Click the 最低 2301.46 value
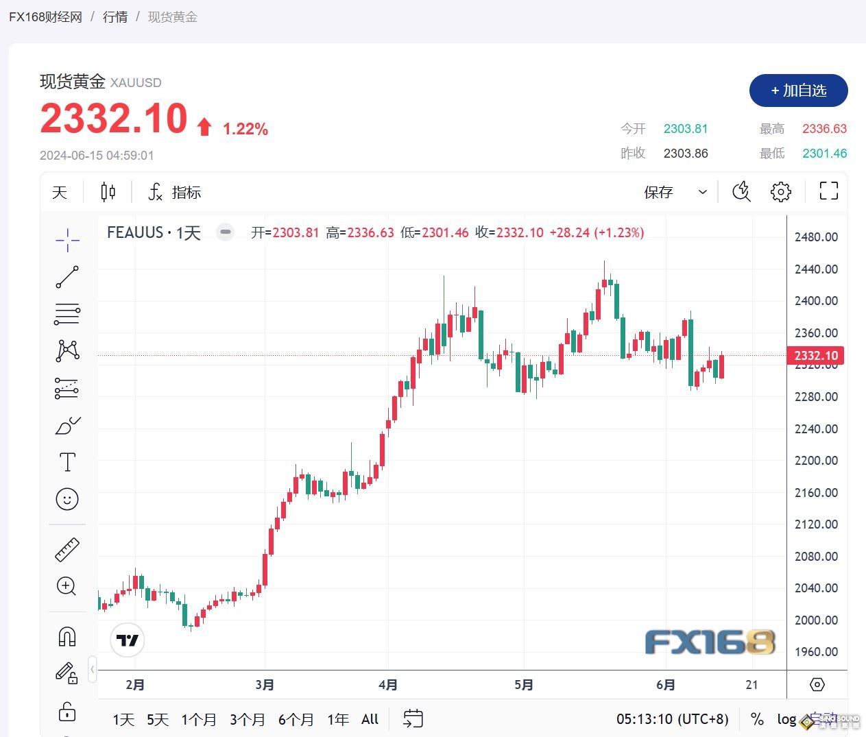Image resolution: width=866 pixels, height=737 pixels. [x=825, y=154]
